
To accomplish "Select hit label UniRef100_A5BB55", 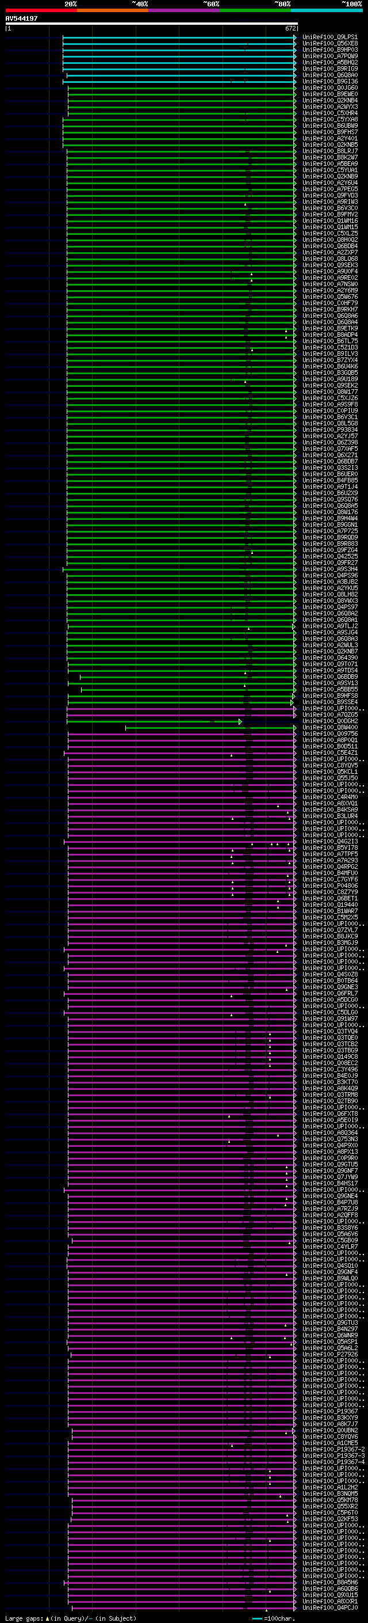I will click(x=329, y=689).
